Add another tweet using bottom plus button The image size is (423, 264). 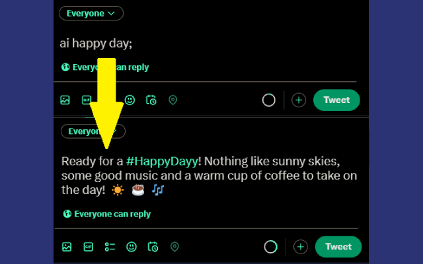pyautogui.click(x=301, y=247)
